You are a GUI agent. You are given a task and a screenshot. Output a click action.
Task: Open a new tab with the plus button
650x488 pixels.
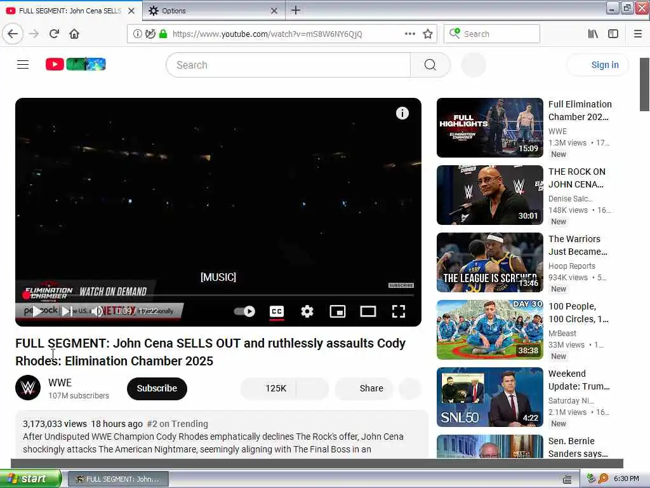click(x=296, y=10)
